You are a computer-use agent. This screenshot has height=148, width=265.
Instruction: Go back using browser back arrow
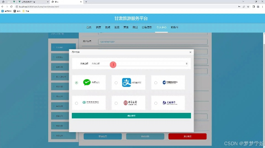coord(2,7)
